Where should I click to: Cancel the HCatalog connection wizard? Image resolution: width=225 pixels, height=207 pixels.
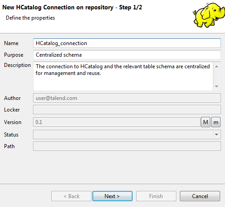[200, 196]
